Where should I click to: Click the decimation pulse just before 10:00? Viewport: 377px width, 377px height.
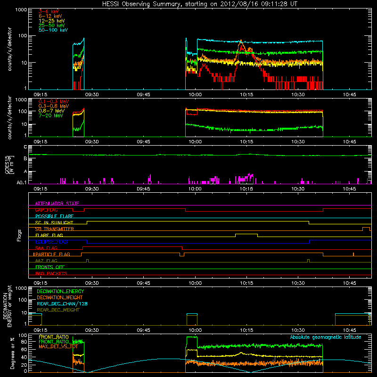(x=192, y=320)
